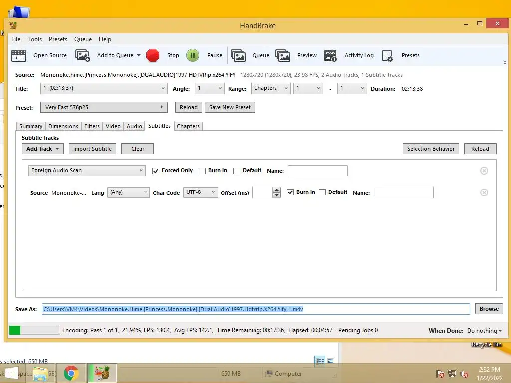The height and width of the screenshot is (383, 511).
Task: Check Burn In for Foreign Audio Scan
Action: tap(202, 171)
